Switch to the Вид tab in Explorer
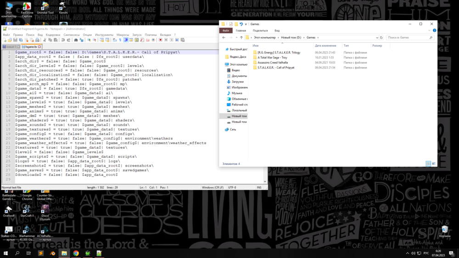459x258 pixels. click(277, 31)
